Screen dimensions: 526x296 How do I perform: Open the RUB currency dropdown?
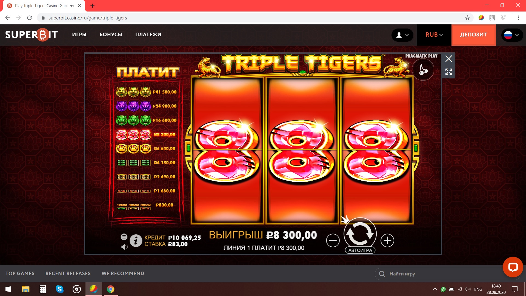[434, 35]
